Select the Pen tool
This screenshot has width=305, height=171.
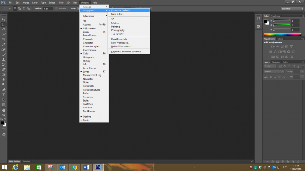pyautogui.click(x=4, y=90)
